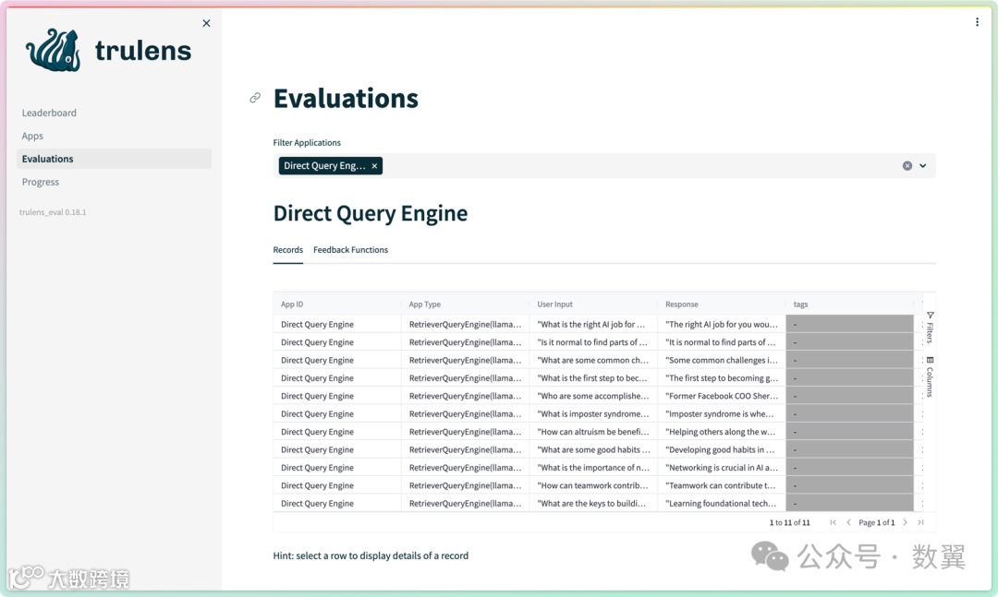
Task: Click response "The first step to becoming g…"
Action: [x=722, y=377]
